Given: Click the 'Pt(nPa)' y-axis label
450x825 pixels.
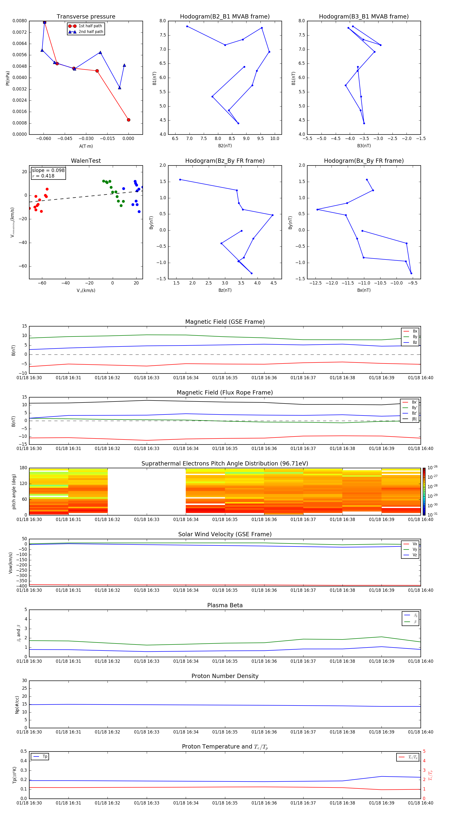Looking at the screenshot, I should click(x=8, y=78).
